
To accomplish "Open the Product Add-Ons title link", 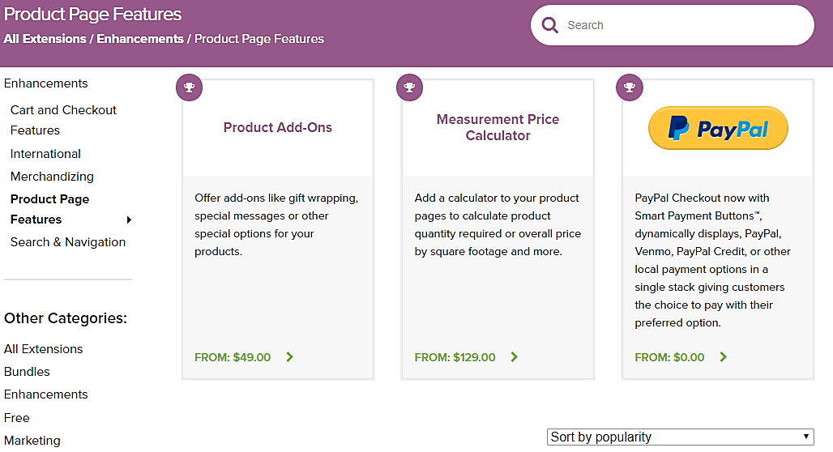I will click(x=278, y=127).
